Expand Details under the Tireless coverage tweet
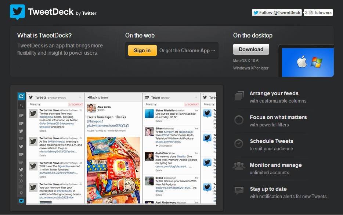343x215 pixels. tap(43, 131)
